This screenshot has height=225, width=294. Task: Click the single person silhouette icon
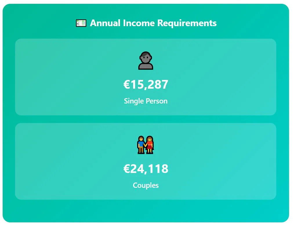[x=146, y=61]
